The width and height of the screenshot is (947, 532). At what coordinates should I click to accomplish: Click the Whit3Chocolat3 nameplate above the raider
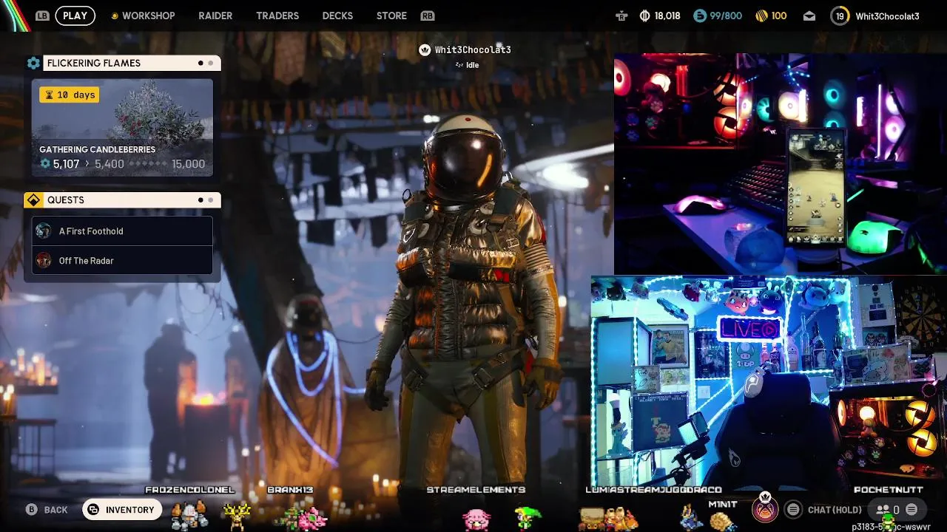click(473, 50)
